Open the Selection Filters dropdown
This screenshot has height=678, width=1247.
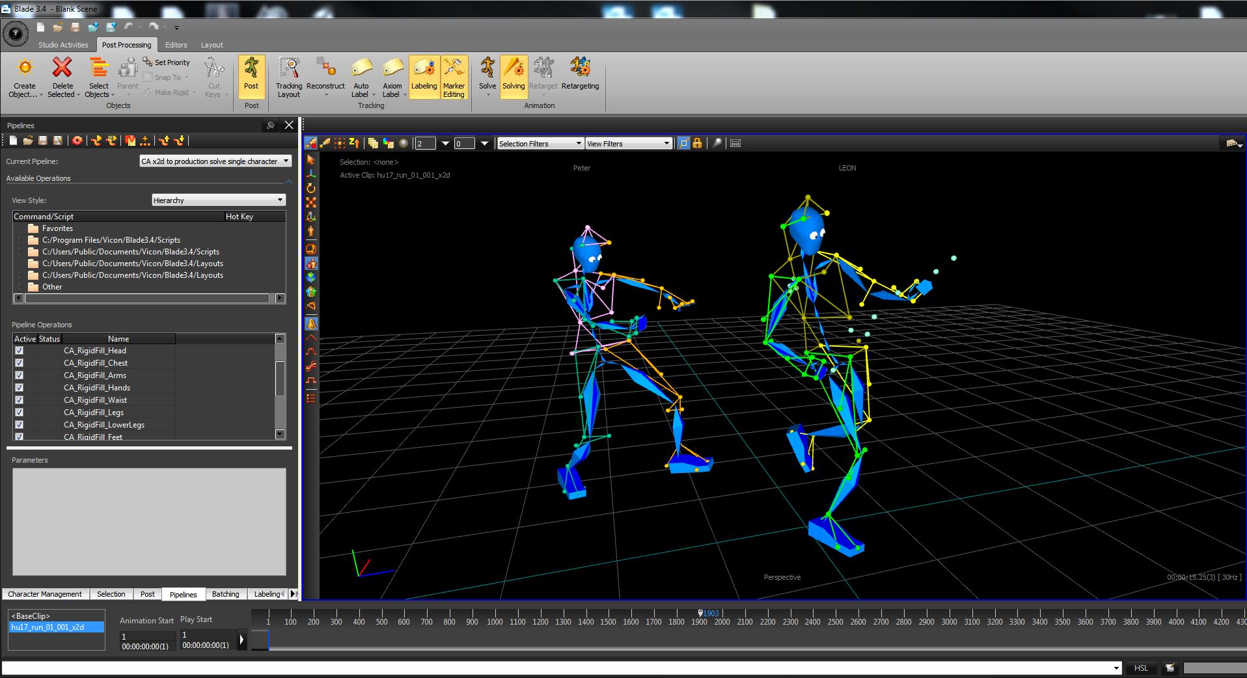point(540,144)
